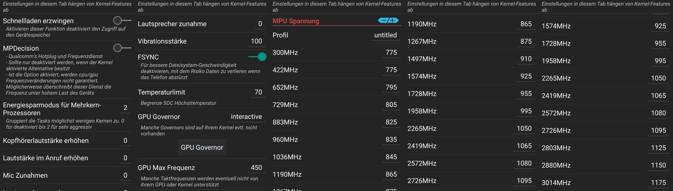Edit the Lautsprecher zunahme value
673x191 pixels.
coord(260,24)
